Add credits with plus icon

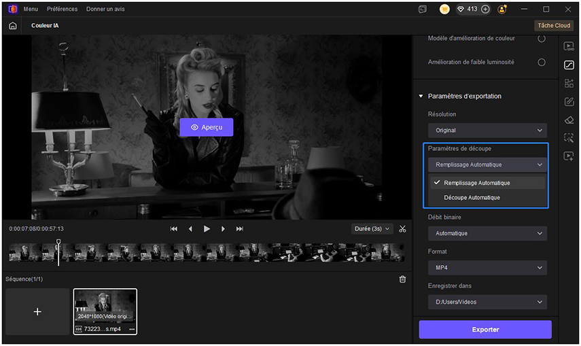coord(485,10)
